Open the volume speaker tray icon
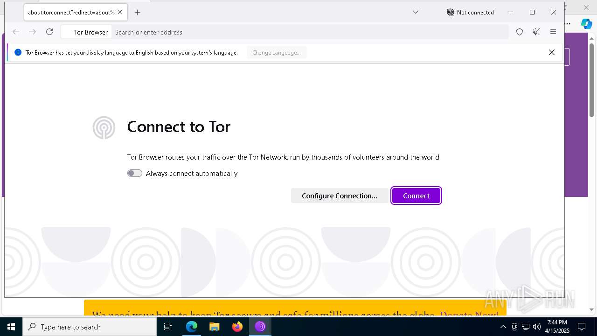 click(x=537, y=327)
